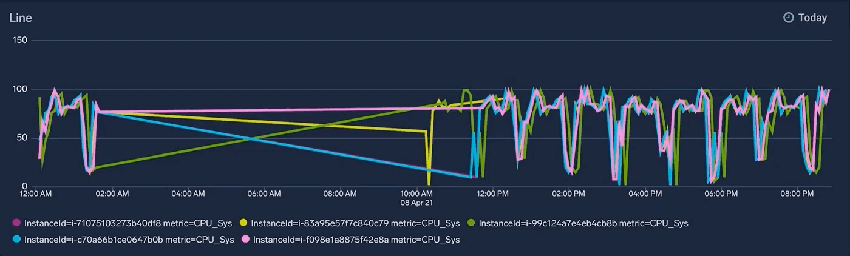Click the 12:00 PM x-axis label
Image resolution: width=850 pixels, height=256 pixels.
point(492,194)
